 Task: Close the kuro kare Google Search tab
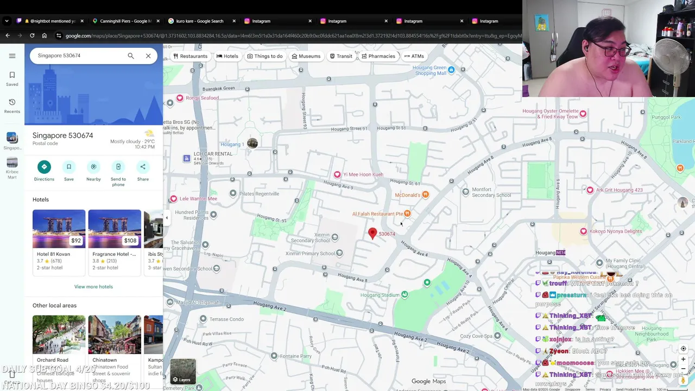(234, 21)
